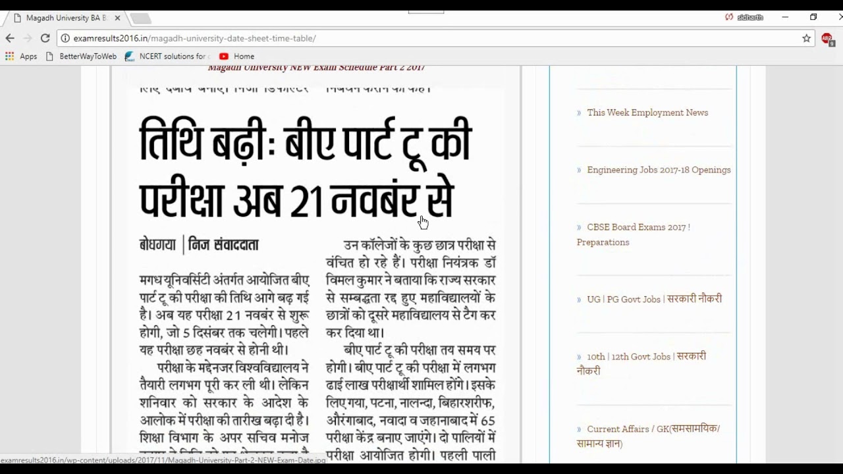Open the NCERT solutions bookmark
The height and width of the screenshot is (474, 843).
pyautogui.click(x=166, y=57)
